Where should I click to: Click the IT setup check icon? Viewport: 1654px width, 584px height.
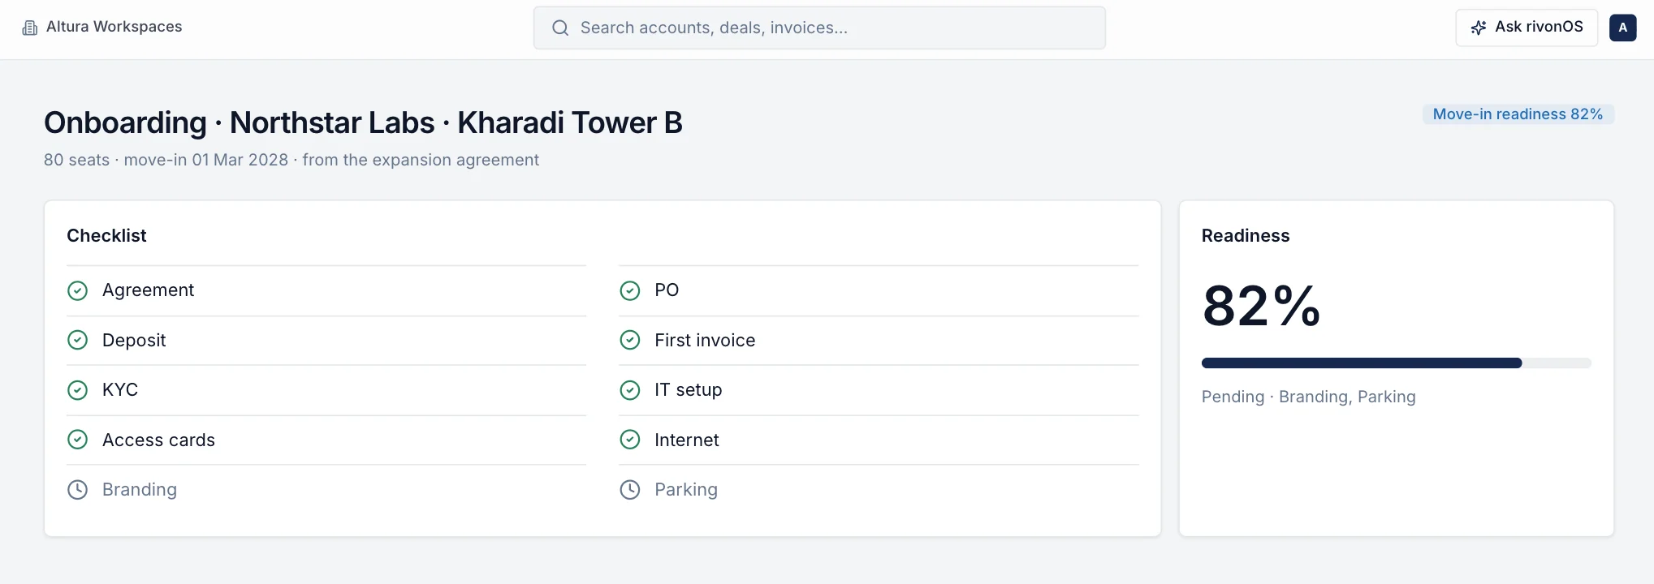coord(630,390)
